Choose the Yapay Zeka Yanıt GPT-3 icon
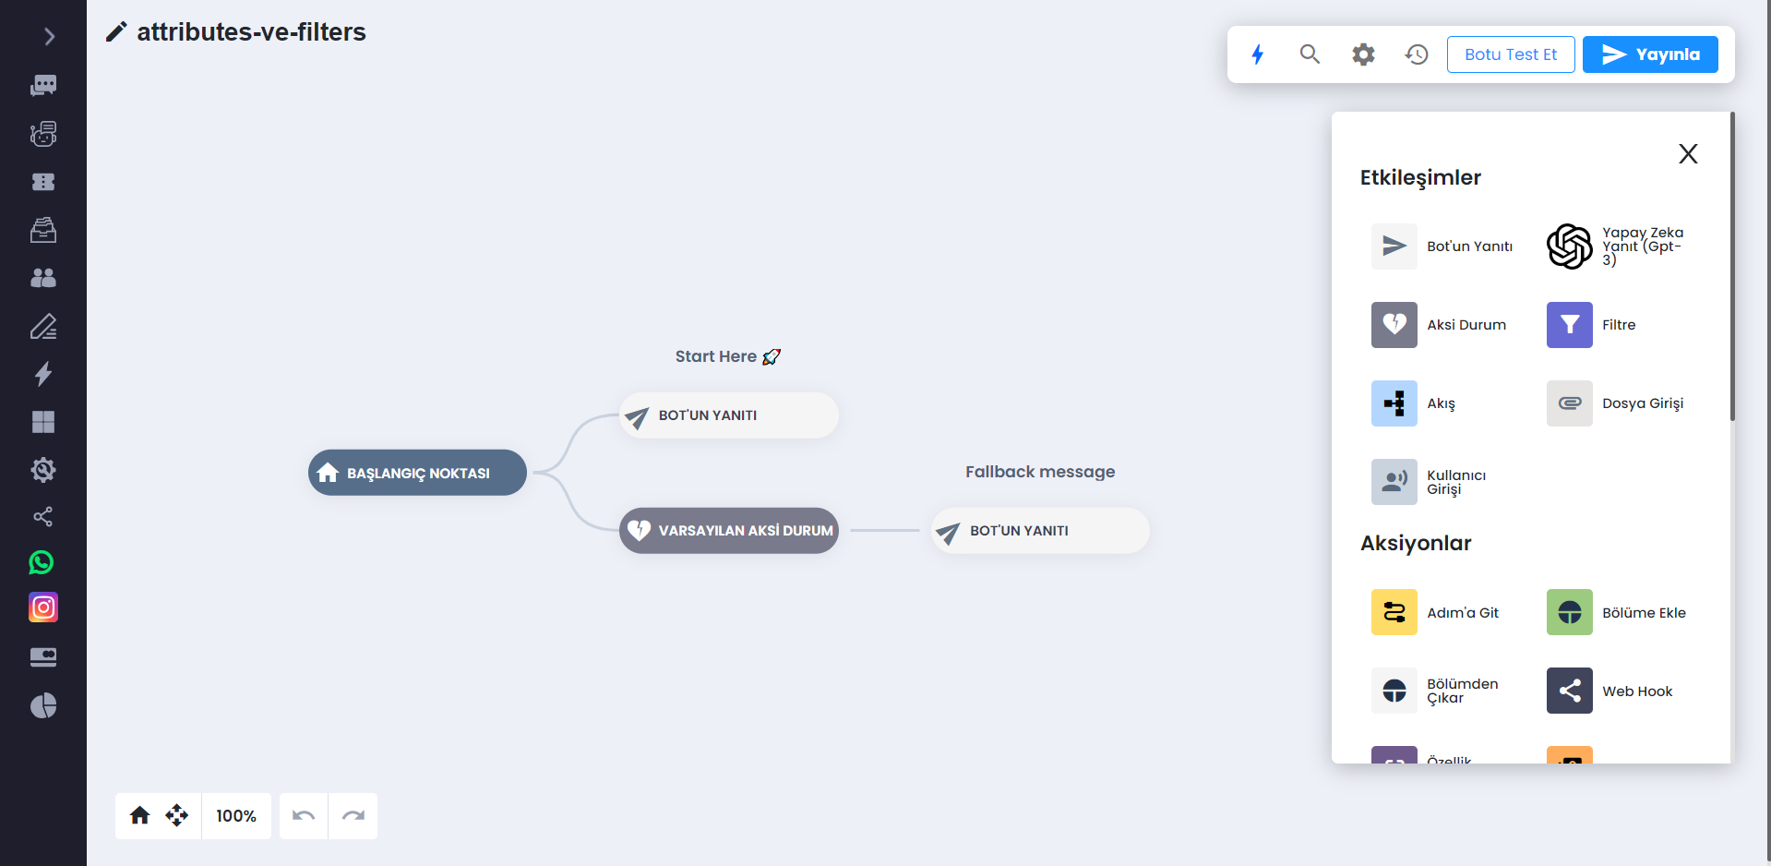The image size is (1771, 866). 1569,247
